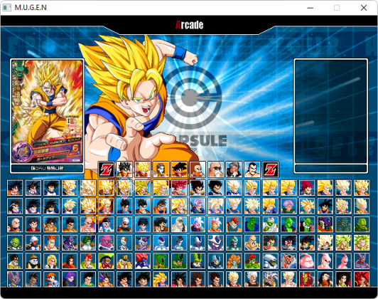This screenshot has height=299, width=378.
Task: Pick bald mustached Nappa portrait
Action: click(252, 243)
